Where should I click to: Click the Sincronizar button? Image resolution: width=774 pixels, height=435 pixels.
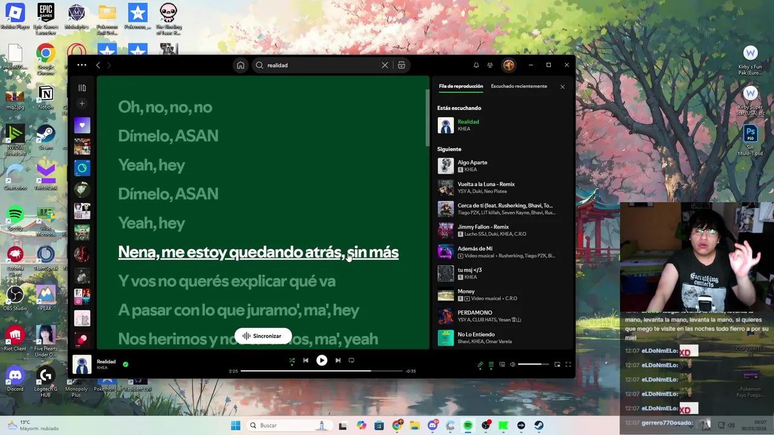(x=262, y=336)
